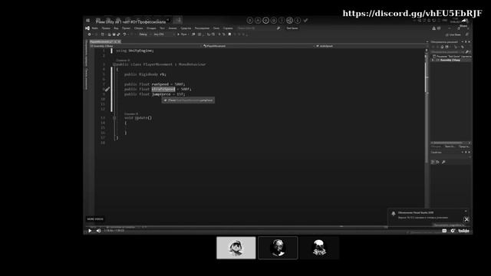Open the Анализ menu
Screen dimensions: 491x276
coord(173,28)
